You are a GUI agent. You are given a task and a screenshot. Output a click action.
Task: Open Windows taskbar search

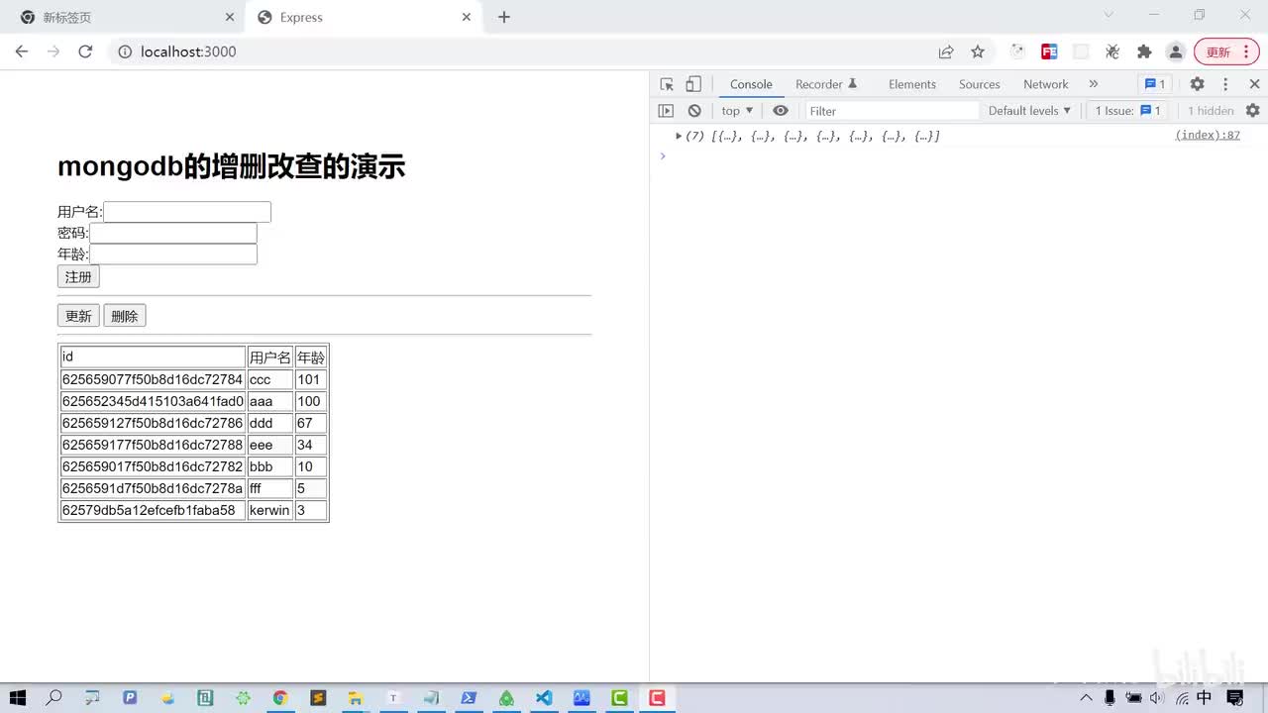pos(54,698)
